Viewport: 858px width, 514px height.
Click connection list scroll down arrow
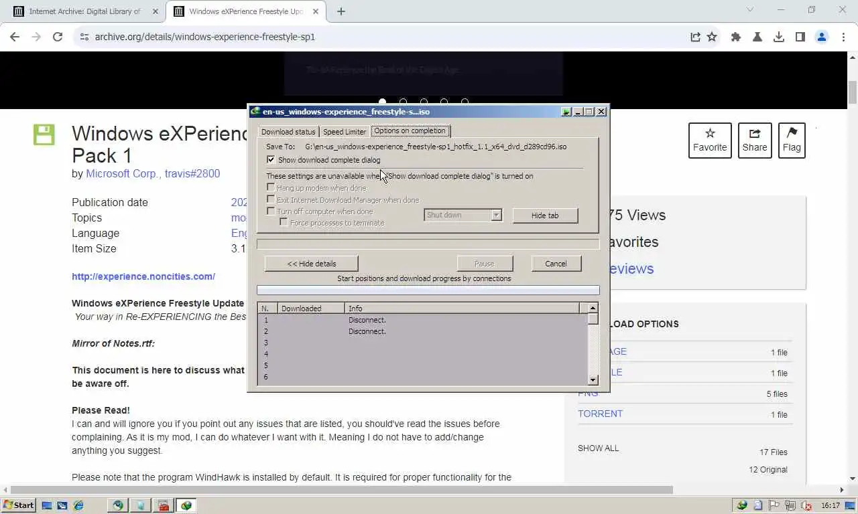click(593, 380)
